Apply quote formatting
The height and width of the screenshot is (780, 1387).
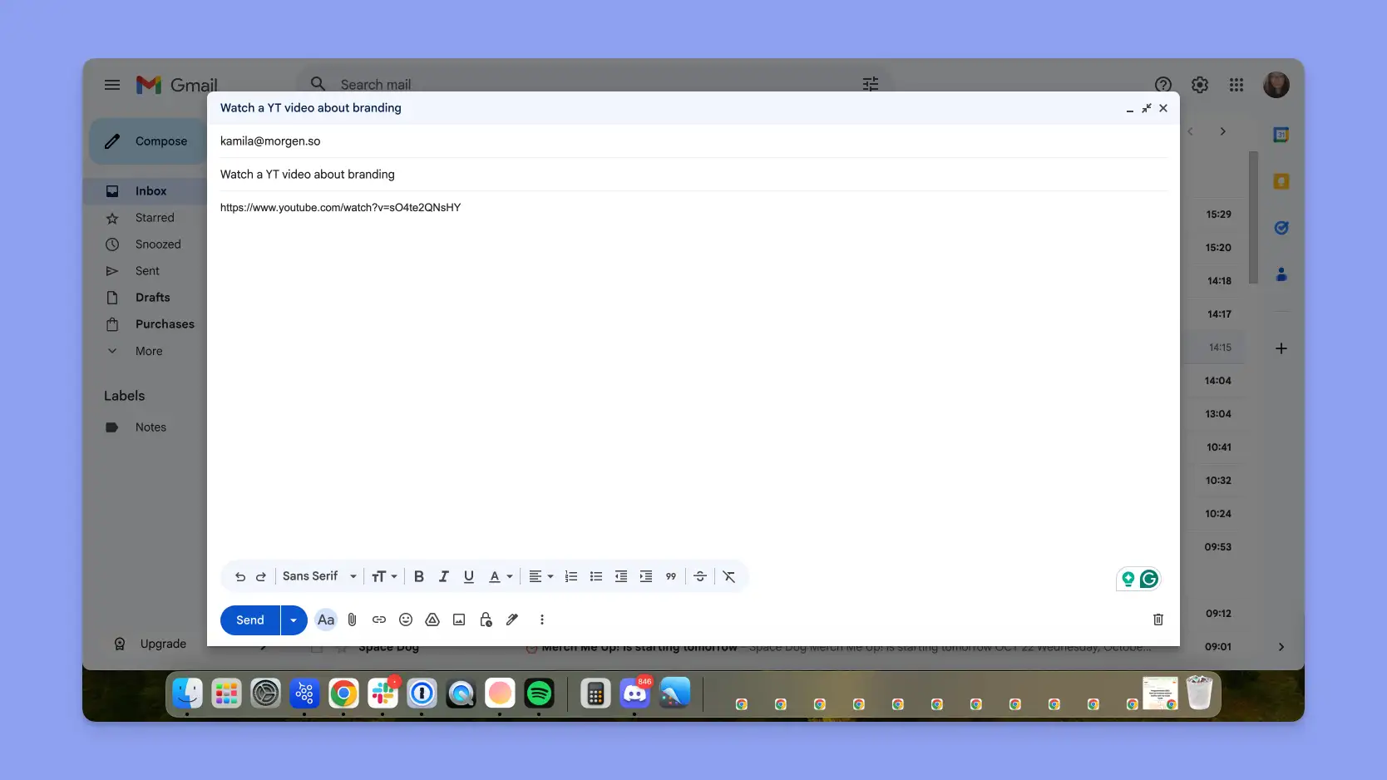[x=671, y=576]
